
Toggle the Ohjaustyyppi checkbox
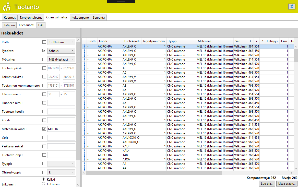[x=44, y=172]
